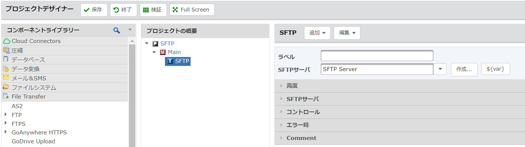The height and width of the screenshot is (147, 525).
Task: Open the メール＆SMS envelope icon
Action: [6, 78]
